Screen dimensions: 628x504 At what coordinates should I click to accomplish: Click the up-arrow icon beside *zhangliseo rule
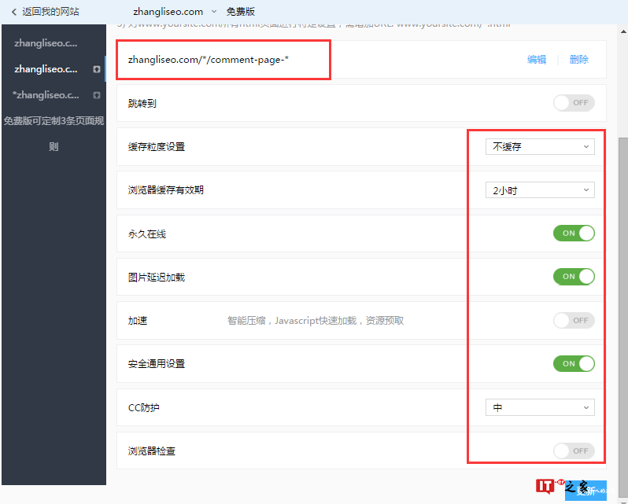(x=96, y=95)
